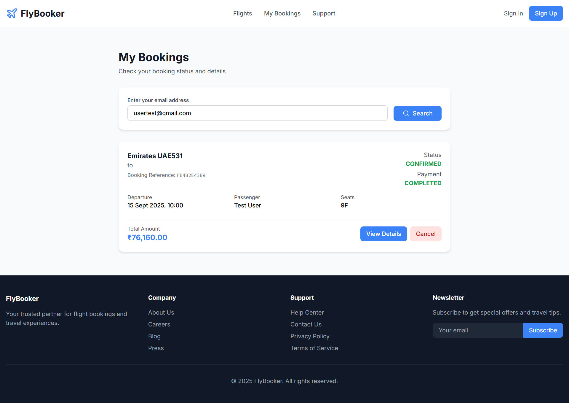View the Privacy Policy
The height and width of the screenshot is (403, 569).
(x=310, y=336)
